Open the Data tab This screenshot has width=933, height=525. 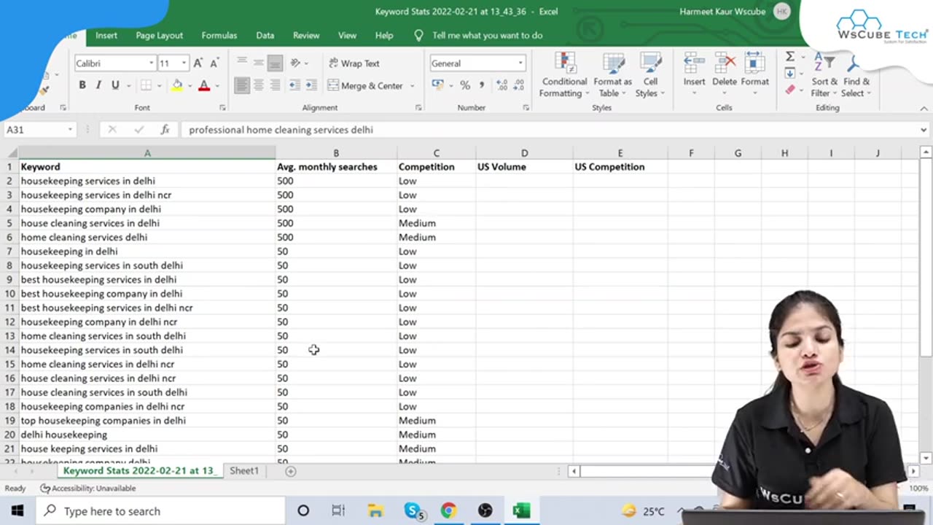pyautogui.click(x=265, y=35)
